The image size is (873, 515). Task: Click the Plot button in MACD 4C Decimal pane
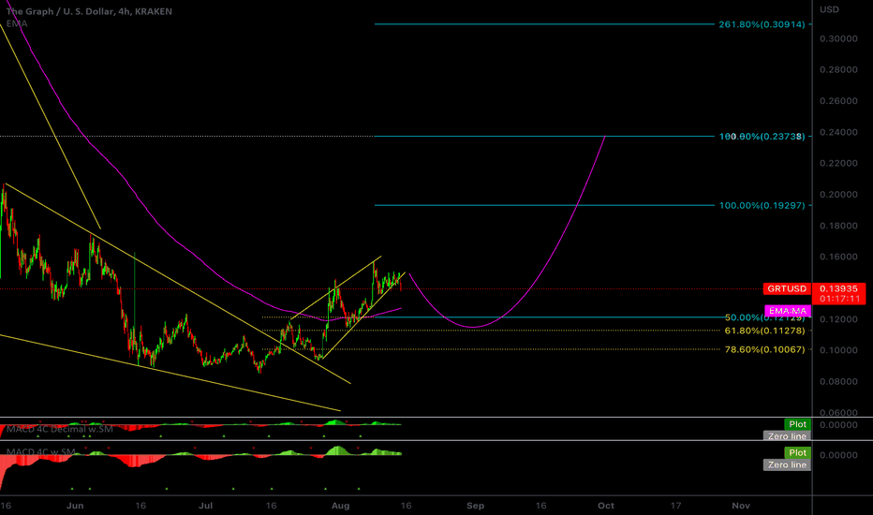(x=797, y=424)
